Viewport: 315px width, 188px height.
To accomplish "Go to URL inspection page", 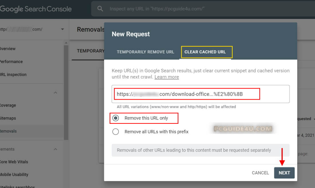I will (13, 75).
